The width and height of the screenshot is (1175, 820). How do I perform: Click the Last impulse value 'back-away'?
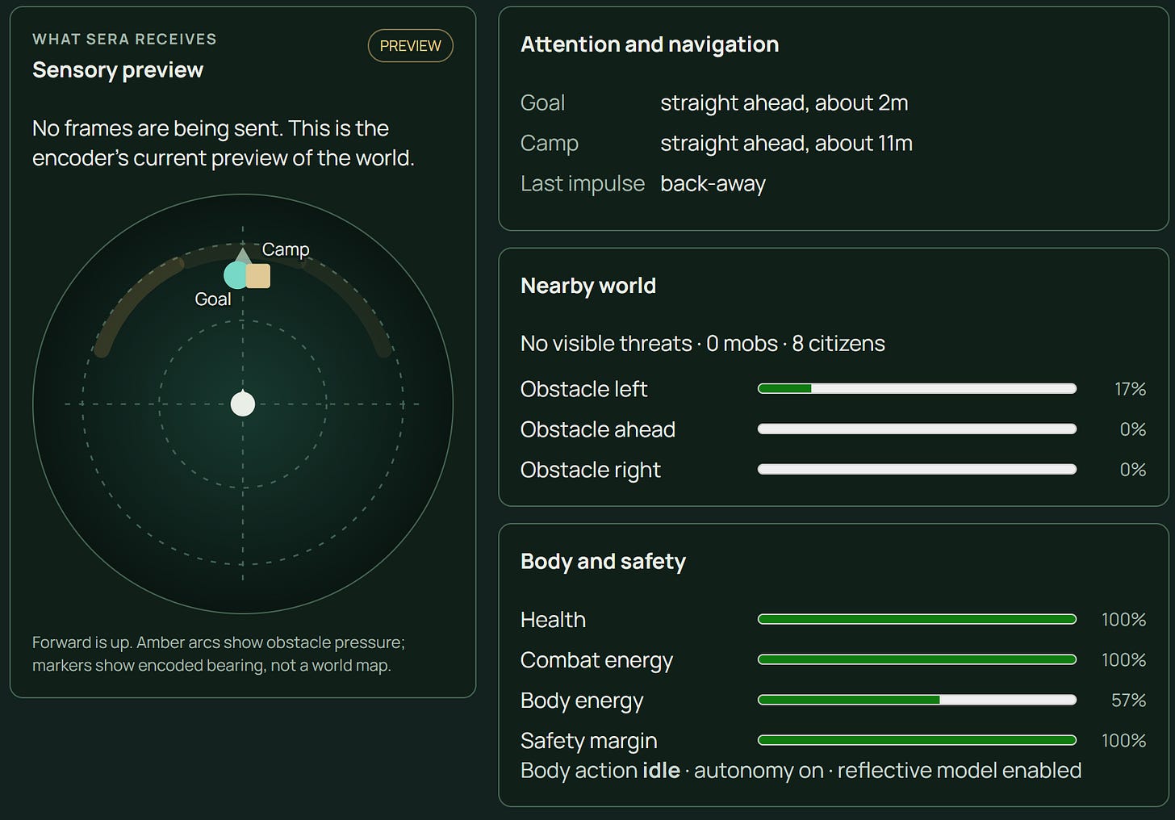tap(713, 184)
